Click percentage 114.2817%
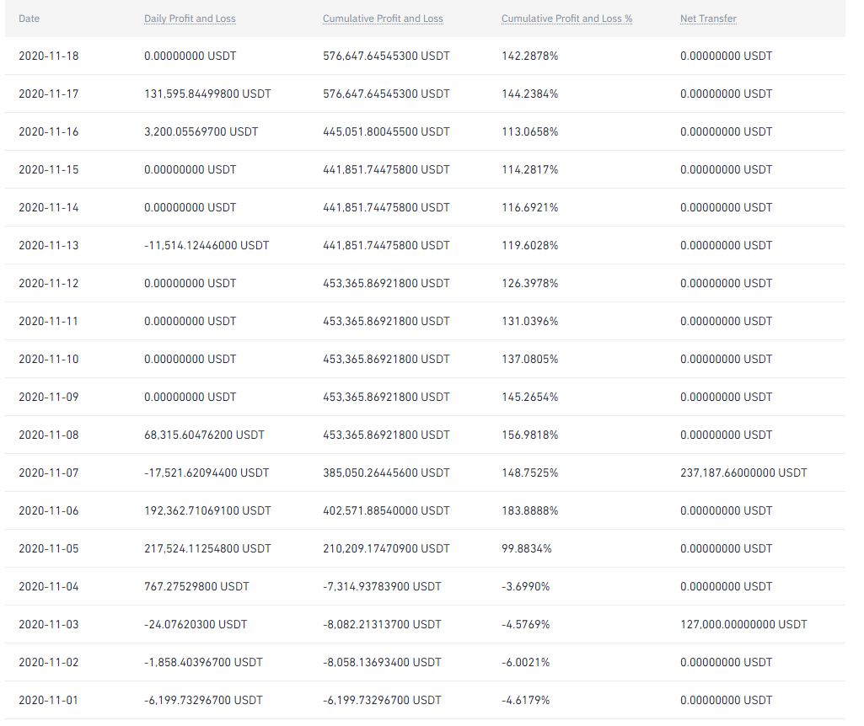The height and width of the screenshot is (726, 864). [529, 170]
